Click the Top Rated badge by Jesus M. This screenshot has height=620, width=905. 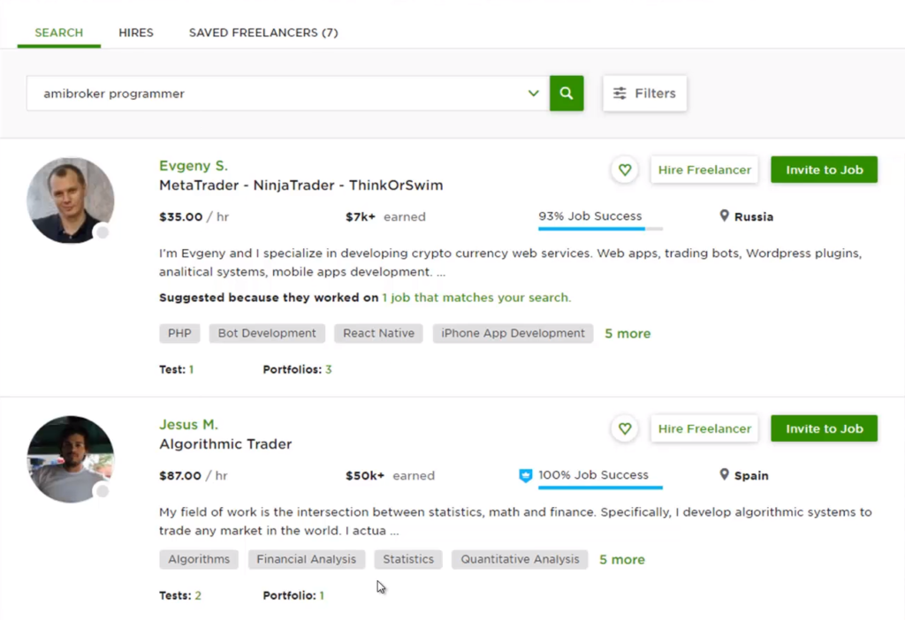tap(526, 476)
